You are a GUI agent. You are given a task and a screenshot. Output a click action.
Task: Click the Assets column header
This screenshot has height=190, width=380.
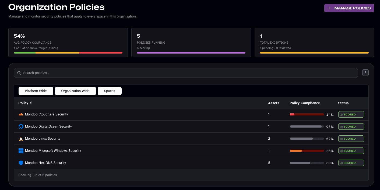[x=274, y=103]
